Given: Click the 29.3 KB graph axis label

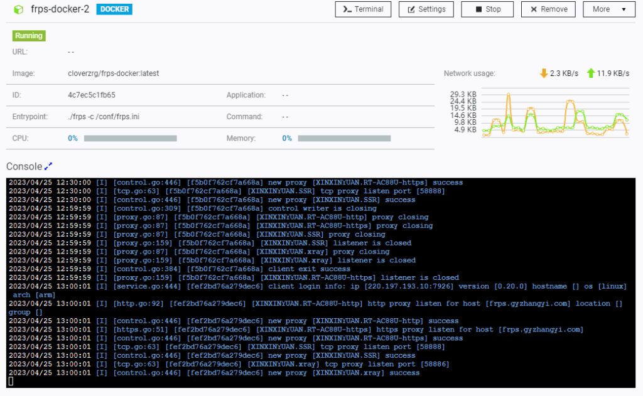Looking at the screenshot, I should (463, 94).
